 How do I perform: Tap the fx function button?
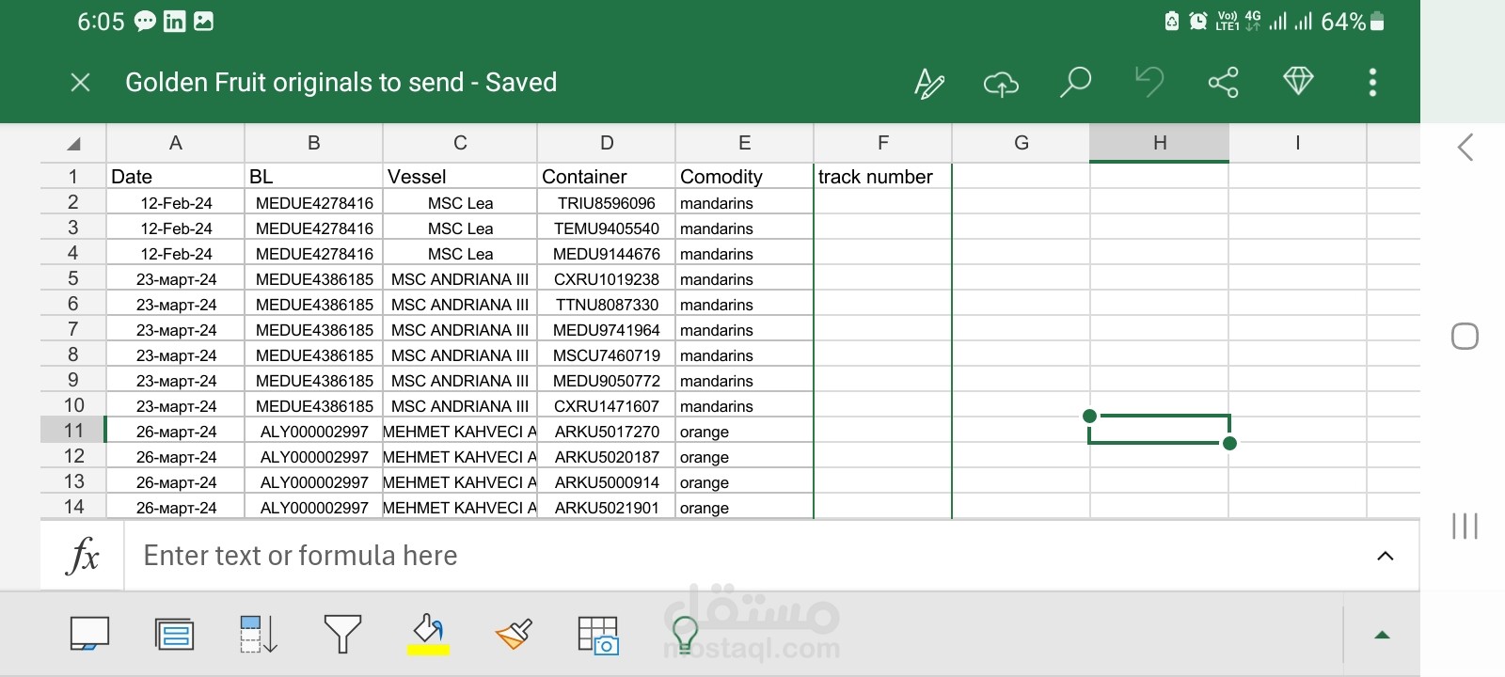(83, 556)
